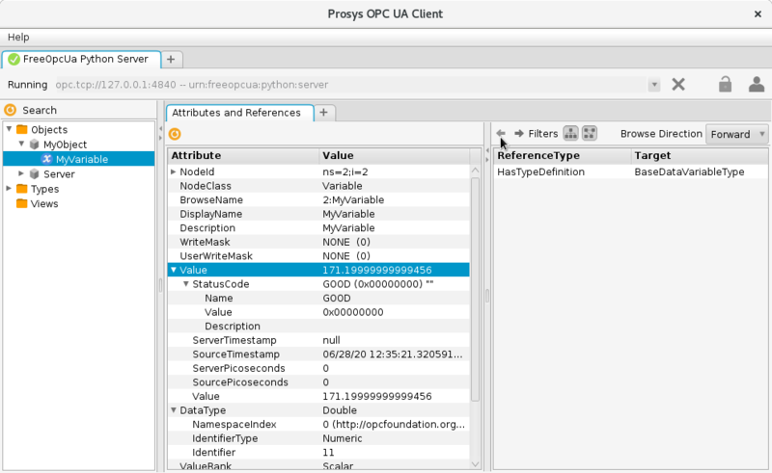772x473 pixels.
Task: Click the attributes refresh icon
Action: pyautogui.click(x=175, y=134)
